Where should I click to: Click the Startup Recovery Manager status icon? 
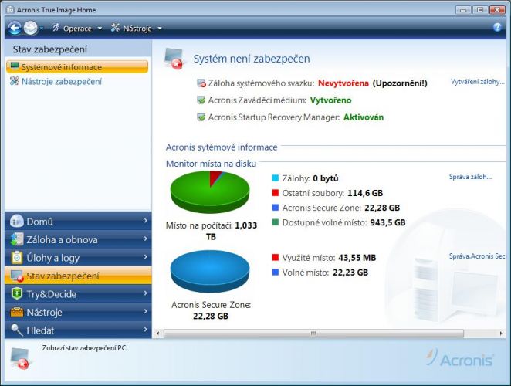201,117
